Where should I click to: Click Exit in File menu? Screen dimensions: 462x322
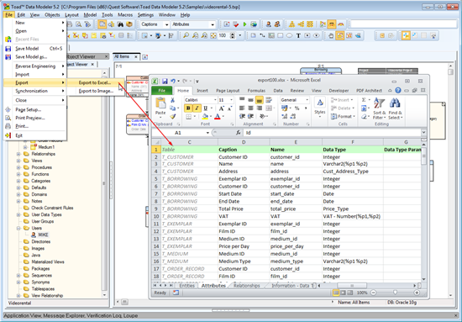[35, 135]
